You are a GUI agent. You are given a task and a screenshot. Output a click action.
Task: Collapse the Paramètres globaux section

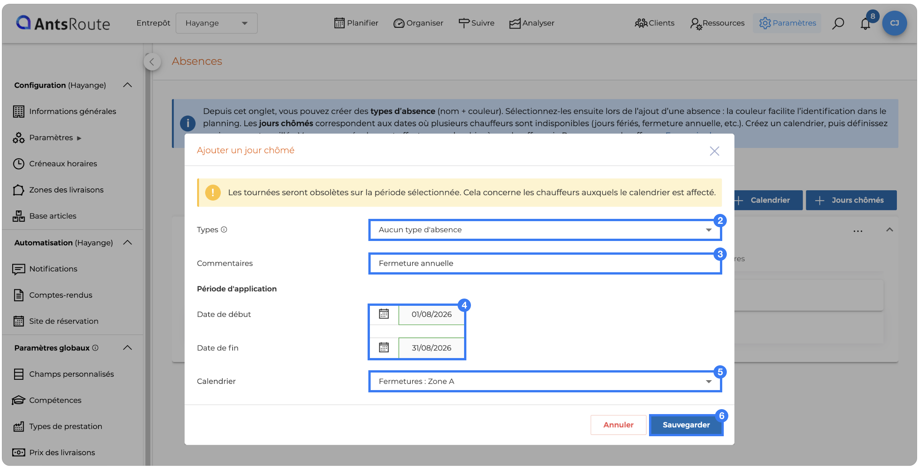[127, 348]
